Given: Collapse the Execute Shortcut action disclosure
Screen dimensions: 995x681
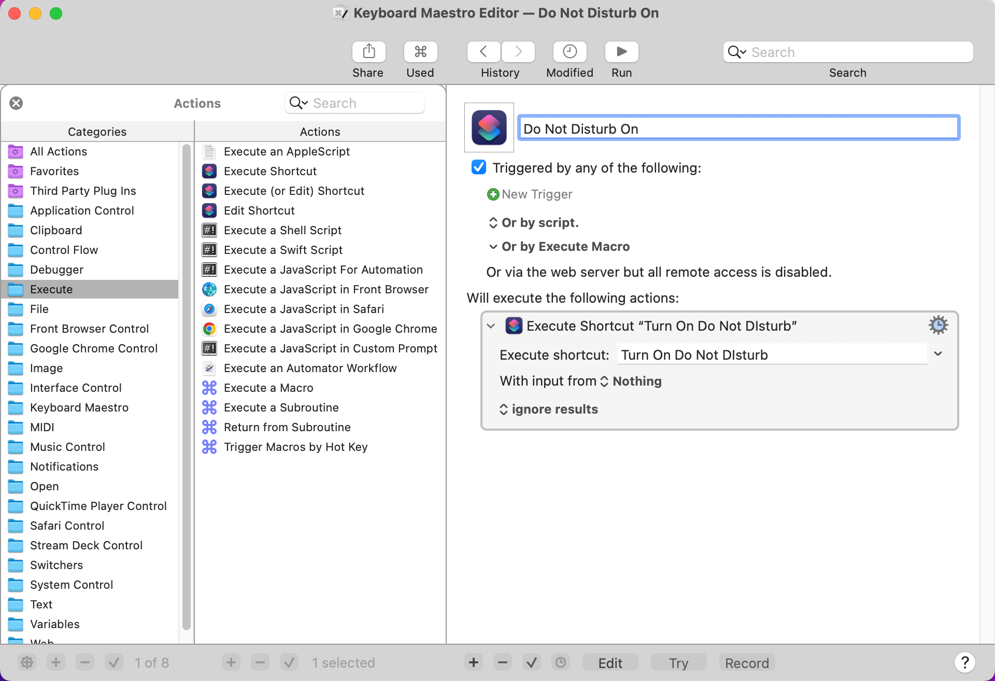Looking at the screenshot, I should [x=491, y=326].
